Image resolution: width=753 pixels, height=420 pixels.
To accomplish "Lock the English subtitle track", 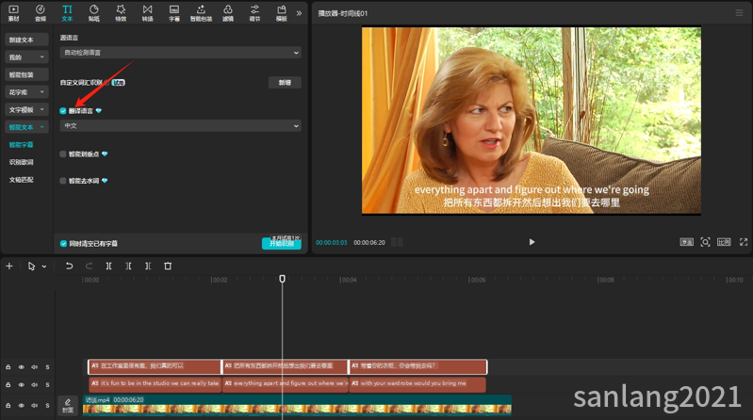I will click(8, 385).
